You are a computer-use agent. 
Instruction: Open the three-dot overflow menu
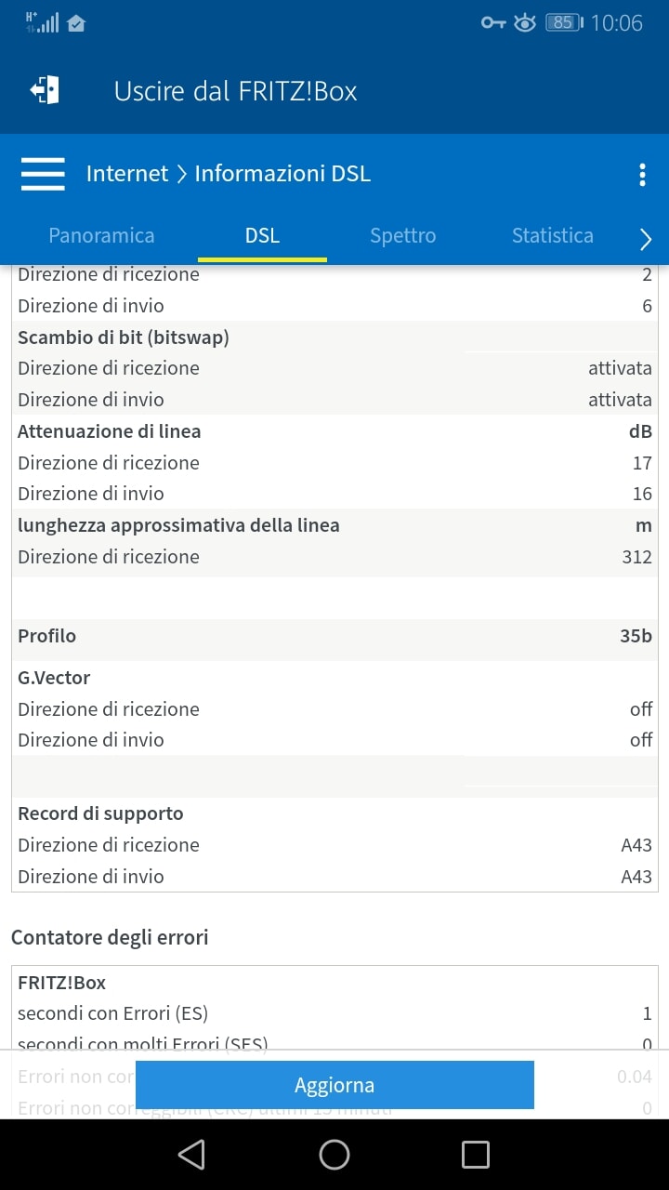[642, 174]
